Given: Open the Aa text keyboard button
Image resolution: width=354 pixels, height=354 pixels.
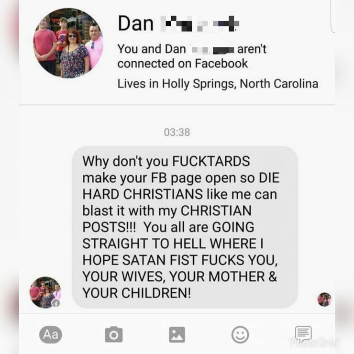Looking at the screenshot, I should (51, 334).
